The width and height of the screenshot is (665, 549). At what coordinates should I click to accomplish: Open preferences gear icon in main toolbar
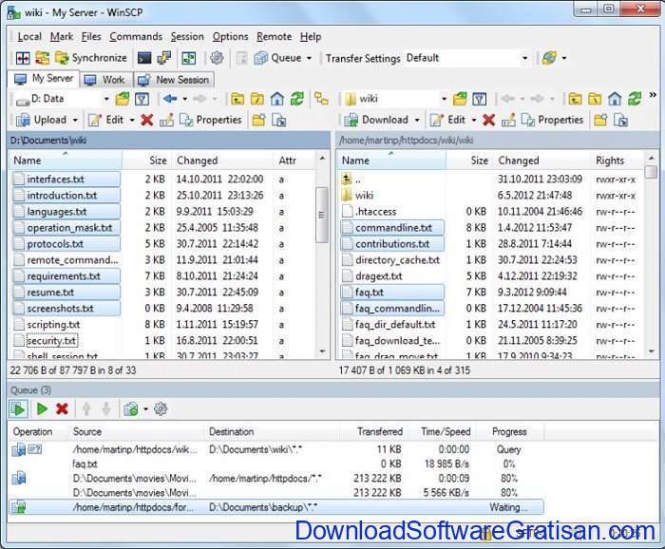click(x=217, y=58)
